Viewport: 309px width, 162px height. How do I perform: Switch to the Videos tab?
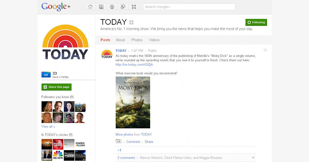tap(154, 40)
